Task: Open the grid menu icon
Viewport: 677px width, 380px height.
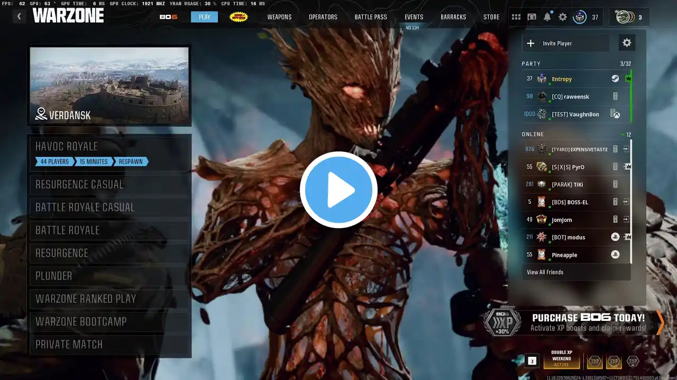Action: [x=516, y=17]
